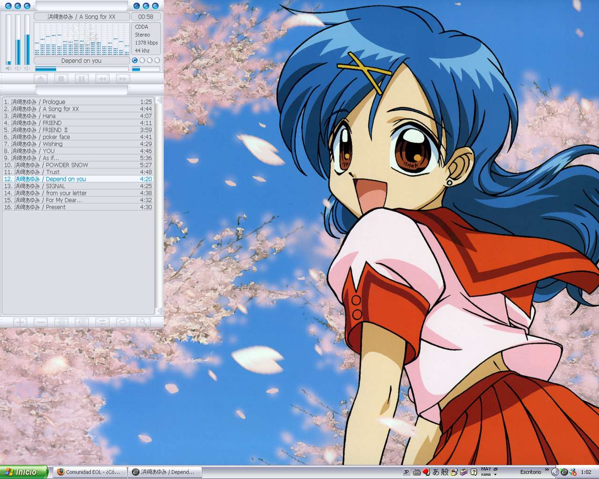Click the playlist list icon with left arrow

click(x=61, y=322)
